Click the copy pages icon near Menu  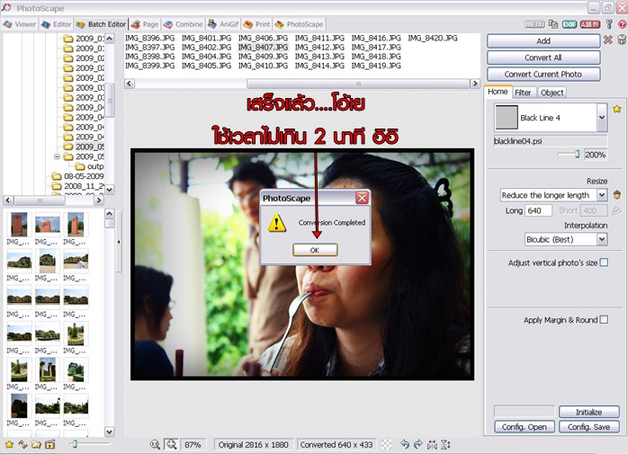tap(553, 24)
